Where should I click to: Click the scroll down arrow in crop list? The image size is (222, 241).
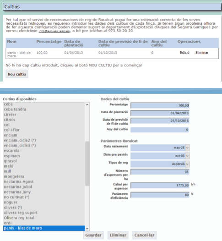(x=87, y=228)
